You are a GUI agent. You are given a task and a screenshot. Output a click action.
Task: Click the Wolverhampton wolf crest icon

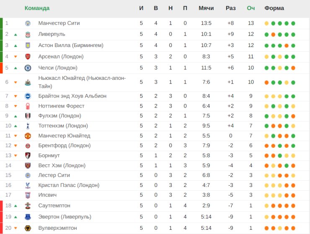tap(28, 228)
